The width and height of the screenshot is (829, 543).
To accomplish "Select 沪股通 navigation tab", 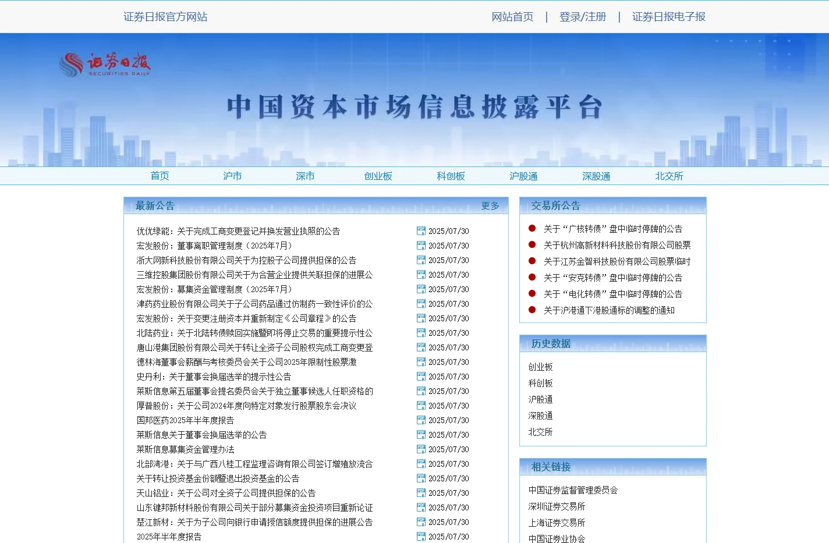I will pos(523,176).
